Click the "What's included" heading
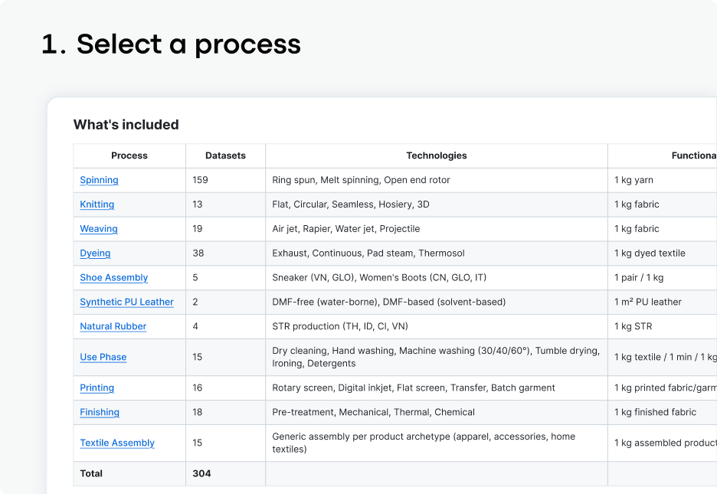717x494 pixels. click(126, 124)
